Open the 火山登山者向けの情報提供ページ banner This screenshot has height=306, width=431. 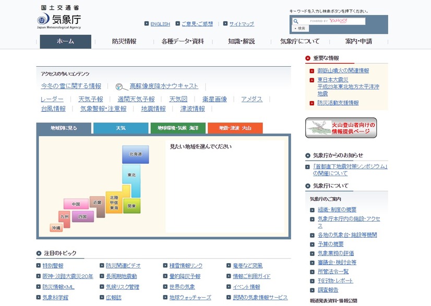(x=341, y=128)
